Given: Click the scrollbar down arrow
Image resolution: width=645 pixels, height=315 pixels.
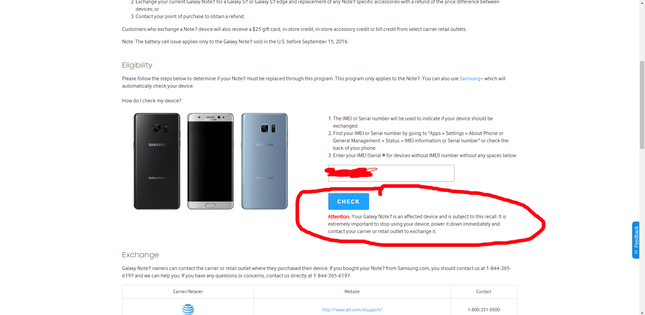Looking at the screenshot, I should click(x=642, y=312).
